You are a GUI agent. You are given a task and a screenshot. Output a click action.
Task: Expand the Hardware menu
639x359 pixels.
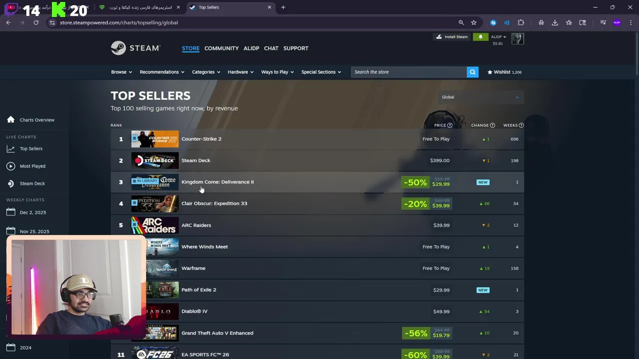click(x=241, y=72)
